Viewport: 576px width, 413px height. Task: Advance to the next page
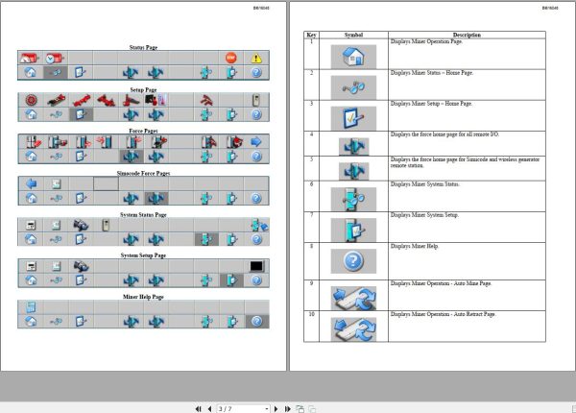(276, 408)
